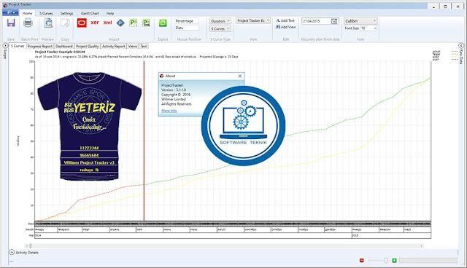This screenshot has width=467, height=268.
Task: Expand the Activity Details panel
Action: click(12, 252)
